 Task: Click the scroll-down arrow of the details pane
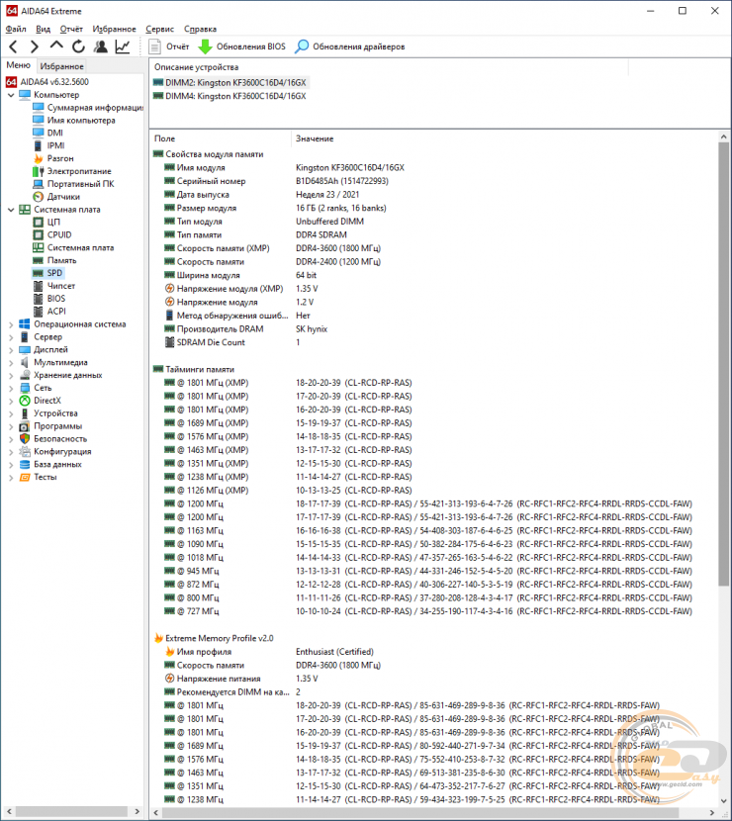coord(724,801)
